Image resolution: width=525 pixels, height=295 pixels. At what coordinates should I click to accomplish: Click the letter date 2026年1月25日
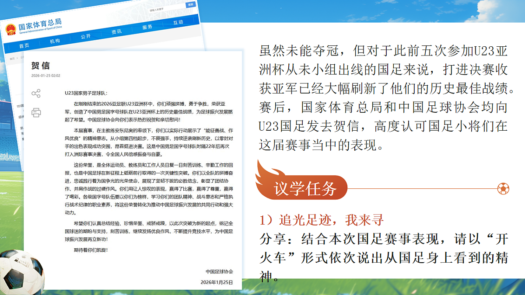click(x=217, y=282)
